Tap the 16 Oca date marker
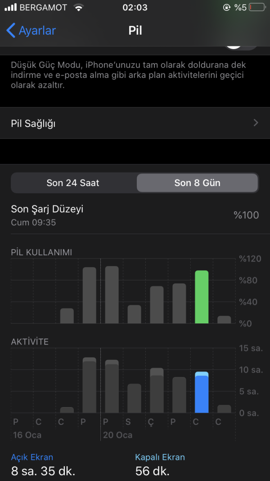 [27, 435]
